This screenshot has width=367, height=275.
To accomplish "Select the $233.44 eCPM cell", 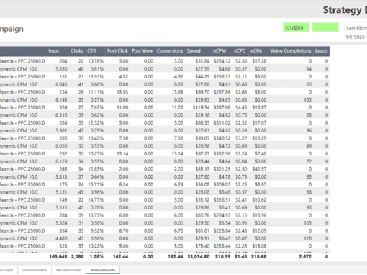I will (x=222, y=246).
